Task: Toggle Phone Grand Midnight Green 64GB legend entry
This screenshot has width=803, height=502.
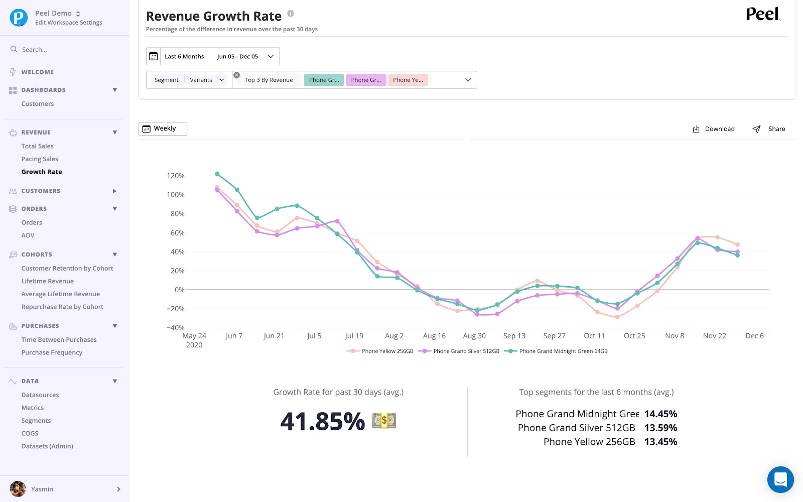Action: point(556,351)
